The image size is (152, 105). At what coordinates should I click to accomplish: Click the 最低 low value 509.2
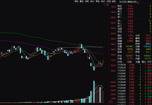tap(148, 41)
